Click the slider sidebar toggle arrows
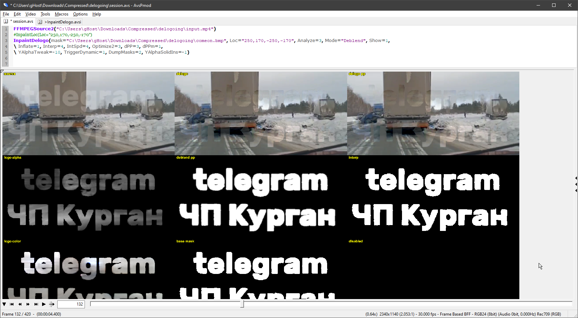The height and width of the screenshot is (318, 578). pos(576,184)
